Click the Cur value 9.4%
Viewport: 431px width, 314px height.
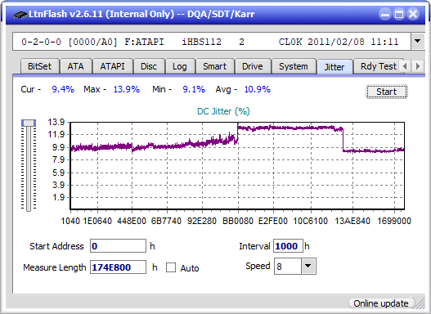[63, 89]
